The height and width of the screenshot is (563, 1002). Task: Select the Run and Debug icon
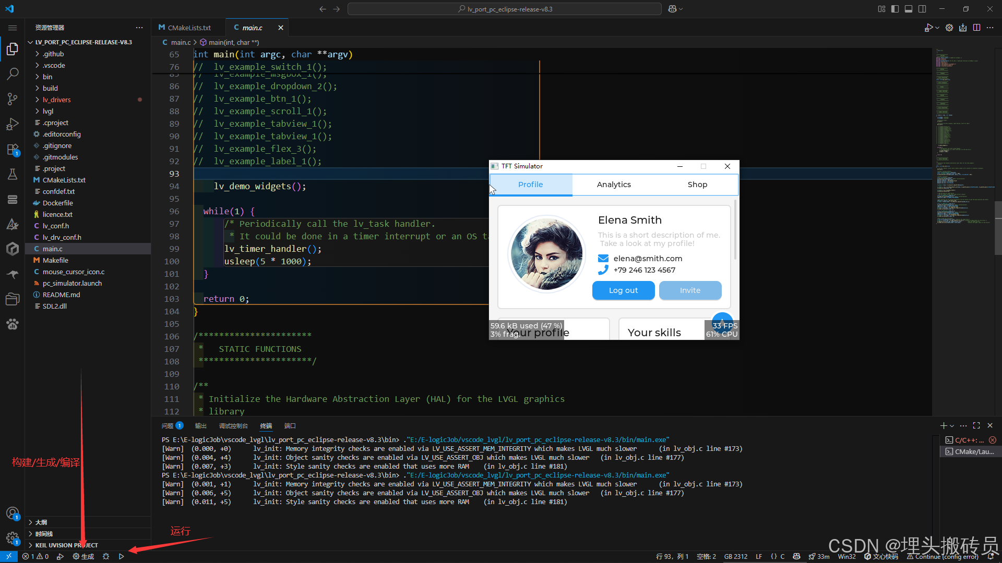[x=13, y=124]
